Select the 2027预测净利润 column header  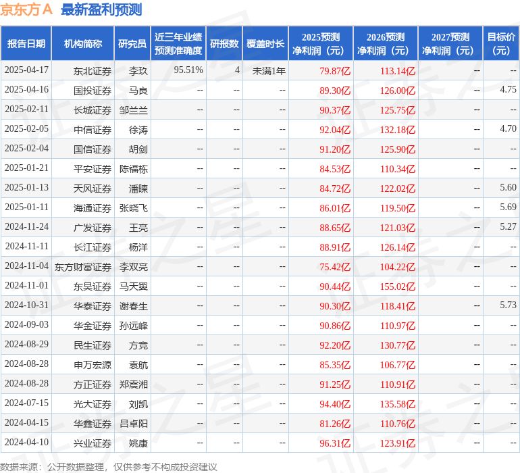pyautogui.click(x=450, y=43)
